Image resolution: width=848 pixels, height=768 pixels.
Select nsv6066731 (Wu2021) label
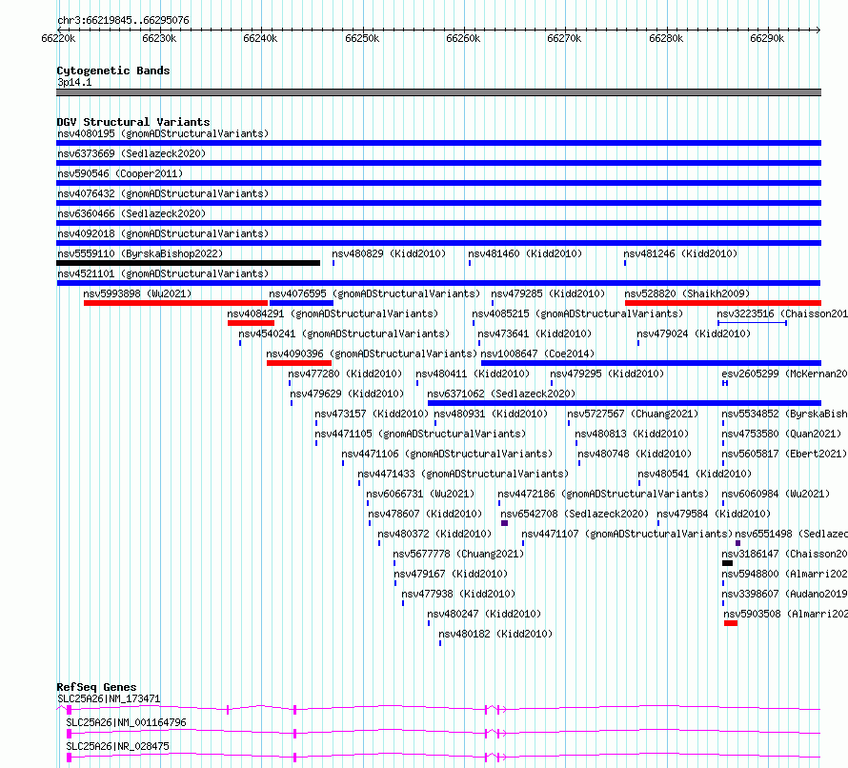point(421,494)
